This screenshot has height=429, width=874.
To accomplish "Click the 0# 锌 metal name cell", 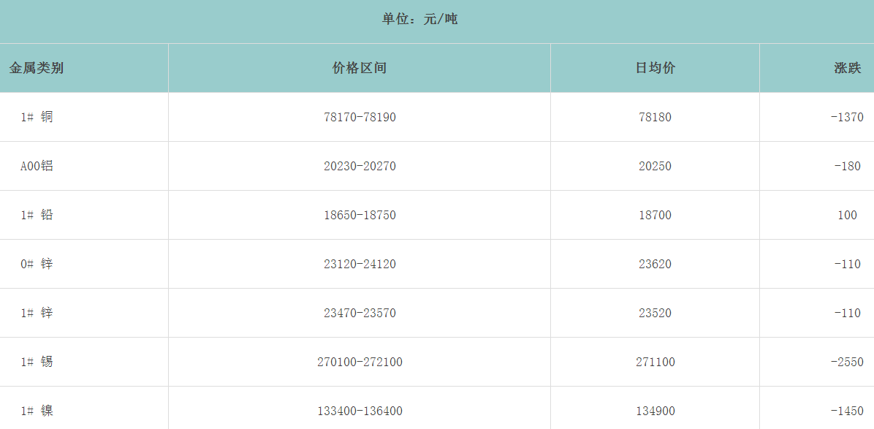I will 37,264.
